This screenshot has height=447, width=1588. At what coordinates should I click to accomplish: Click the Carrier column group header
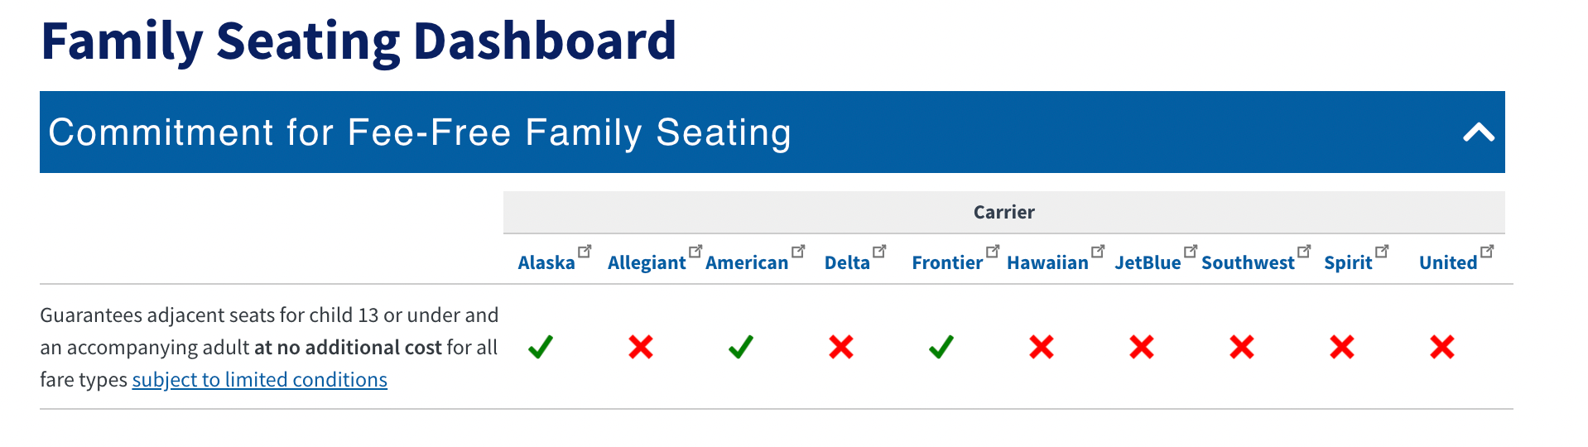[1003, 213]
